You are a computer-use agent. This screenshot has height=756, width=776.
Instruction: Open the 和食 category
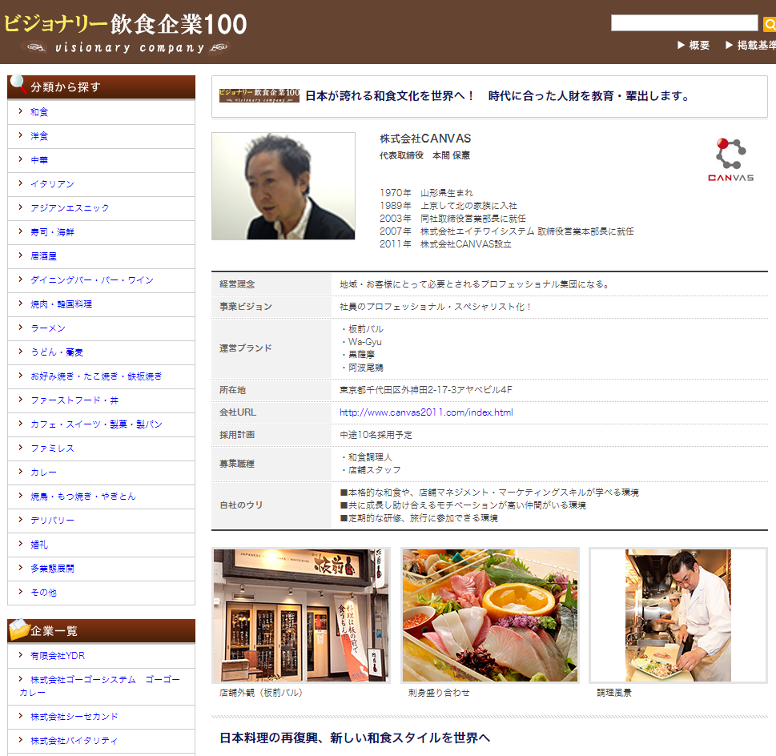[x=39, y=112]
